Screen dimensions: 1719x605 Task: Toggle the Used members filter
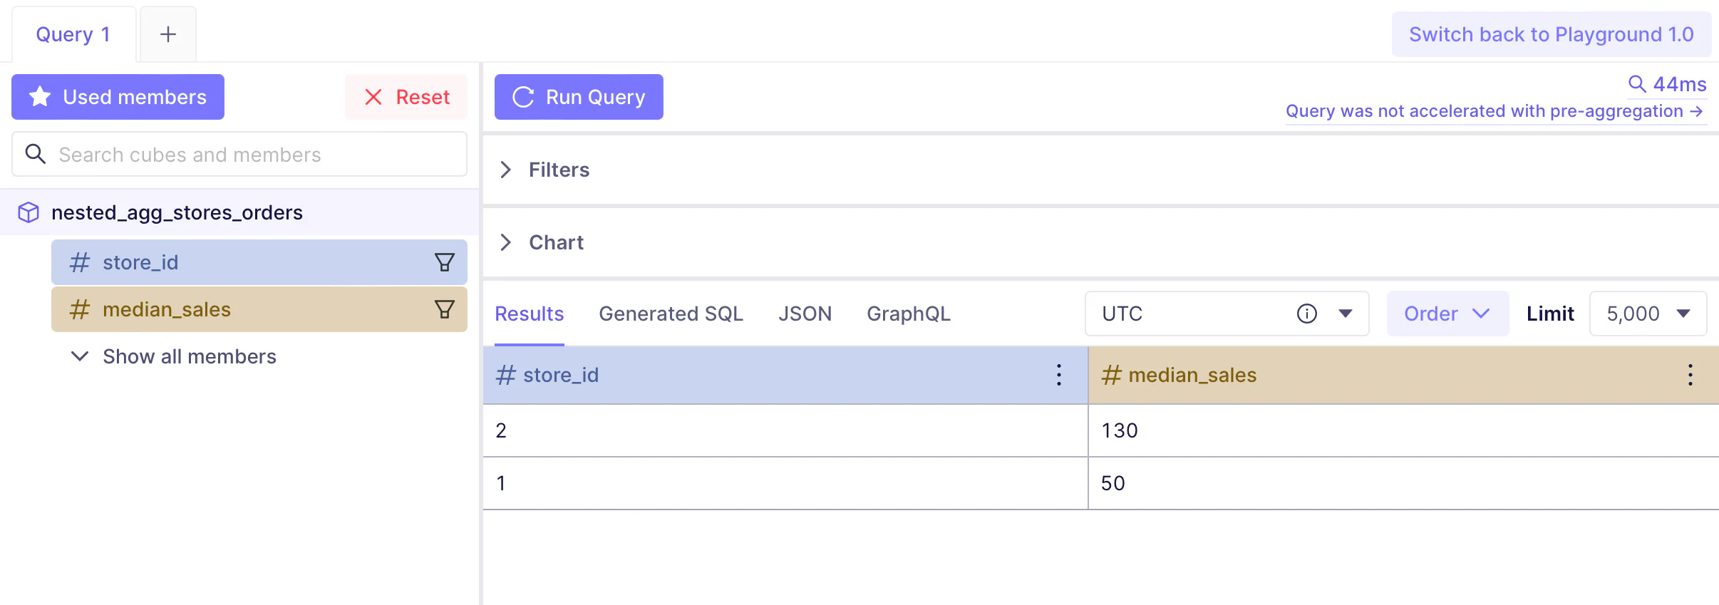click(x=118, y=97)
